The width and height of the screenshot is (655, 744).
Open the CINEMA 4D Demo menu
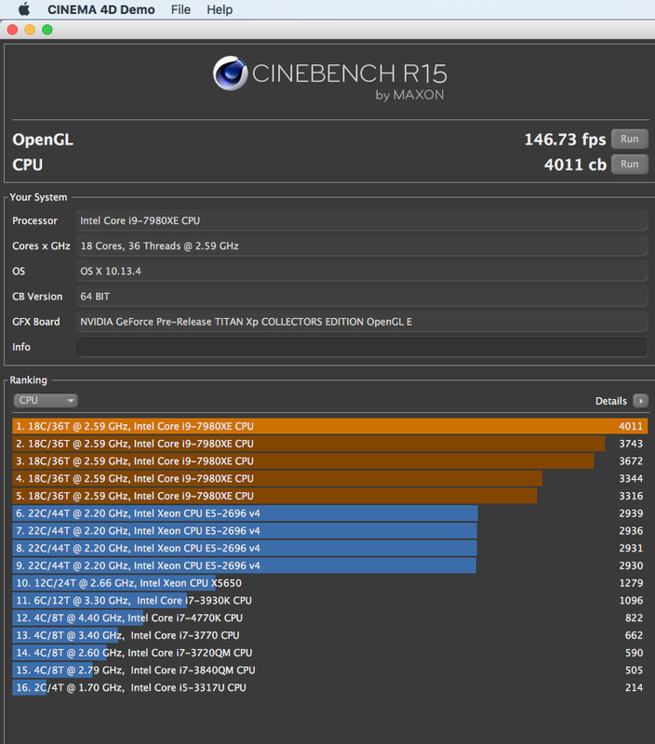101,9
